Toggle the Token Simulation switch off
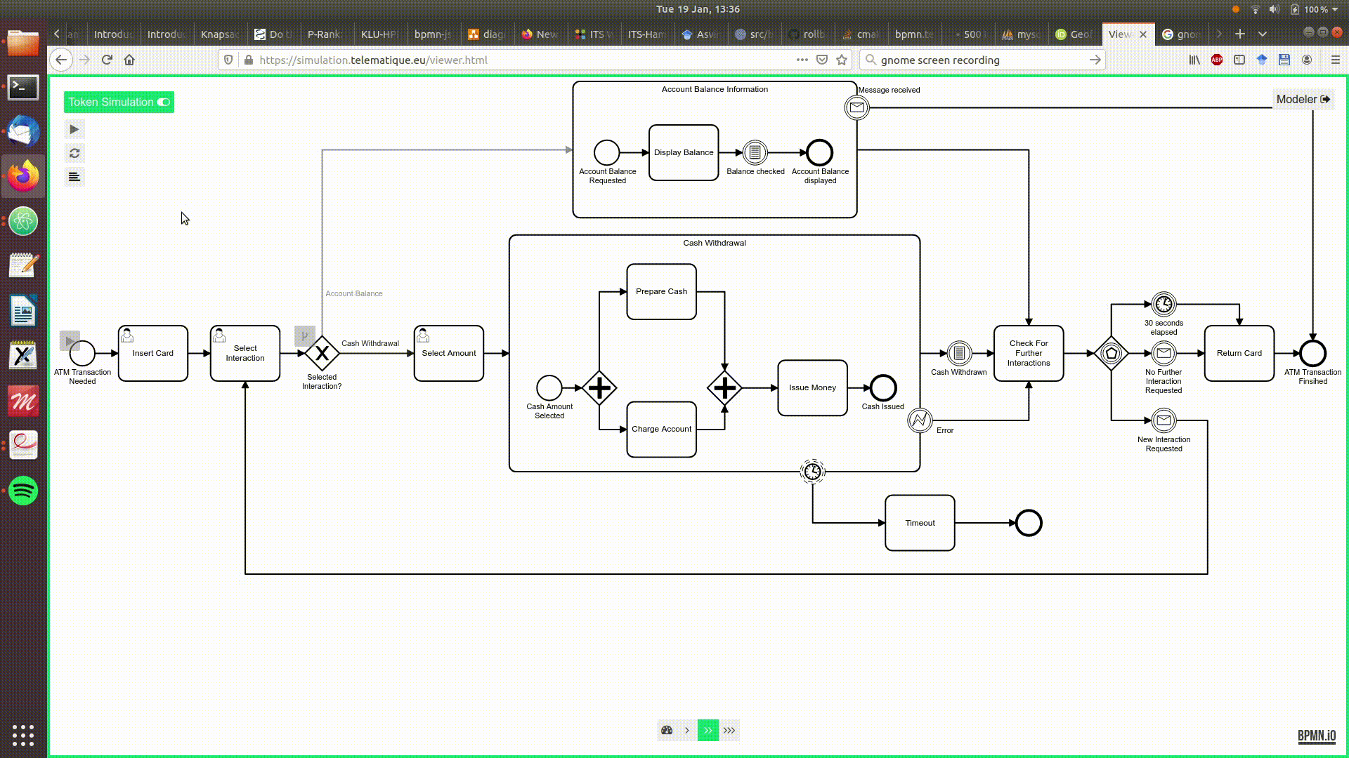The image size is (1349, 758). (163, 102)
